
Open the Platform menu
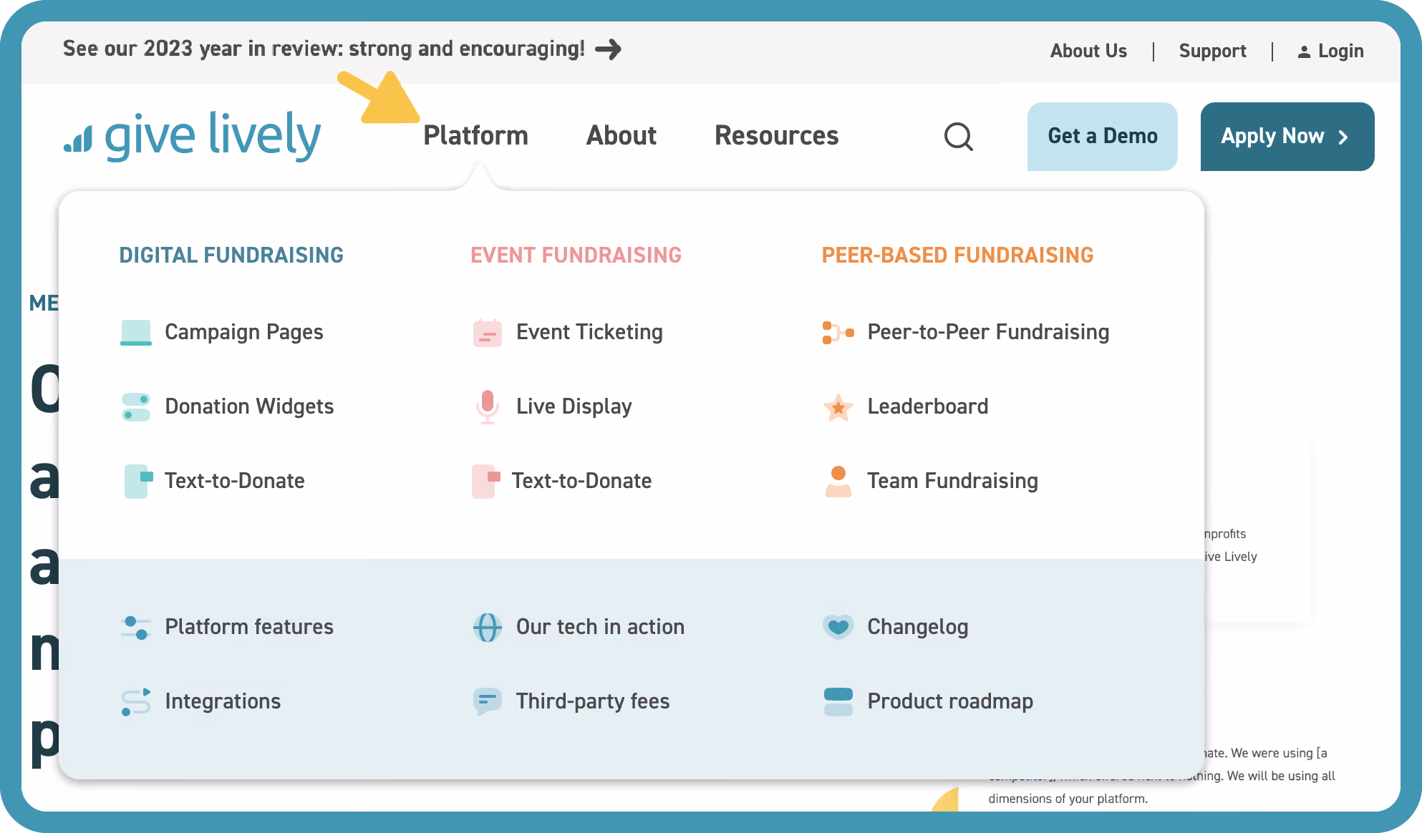475,136
